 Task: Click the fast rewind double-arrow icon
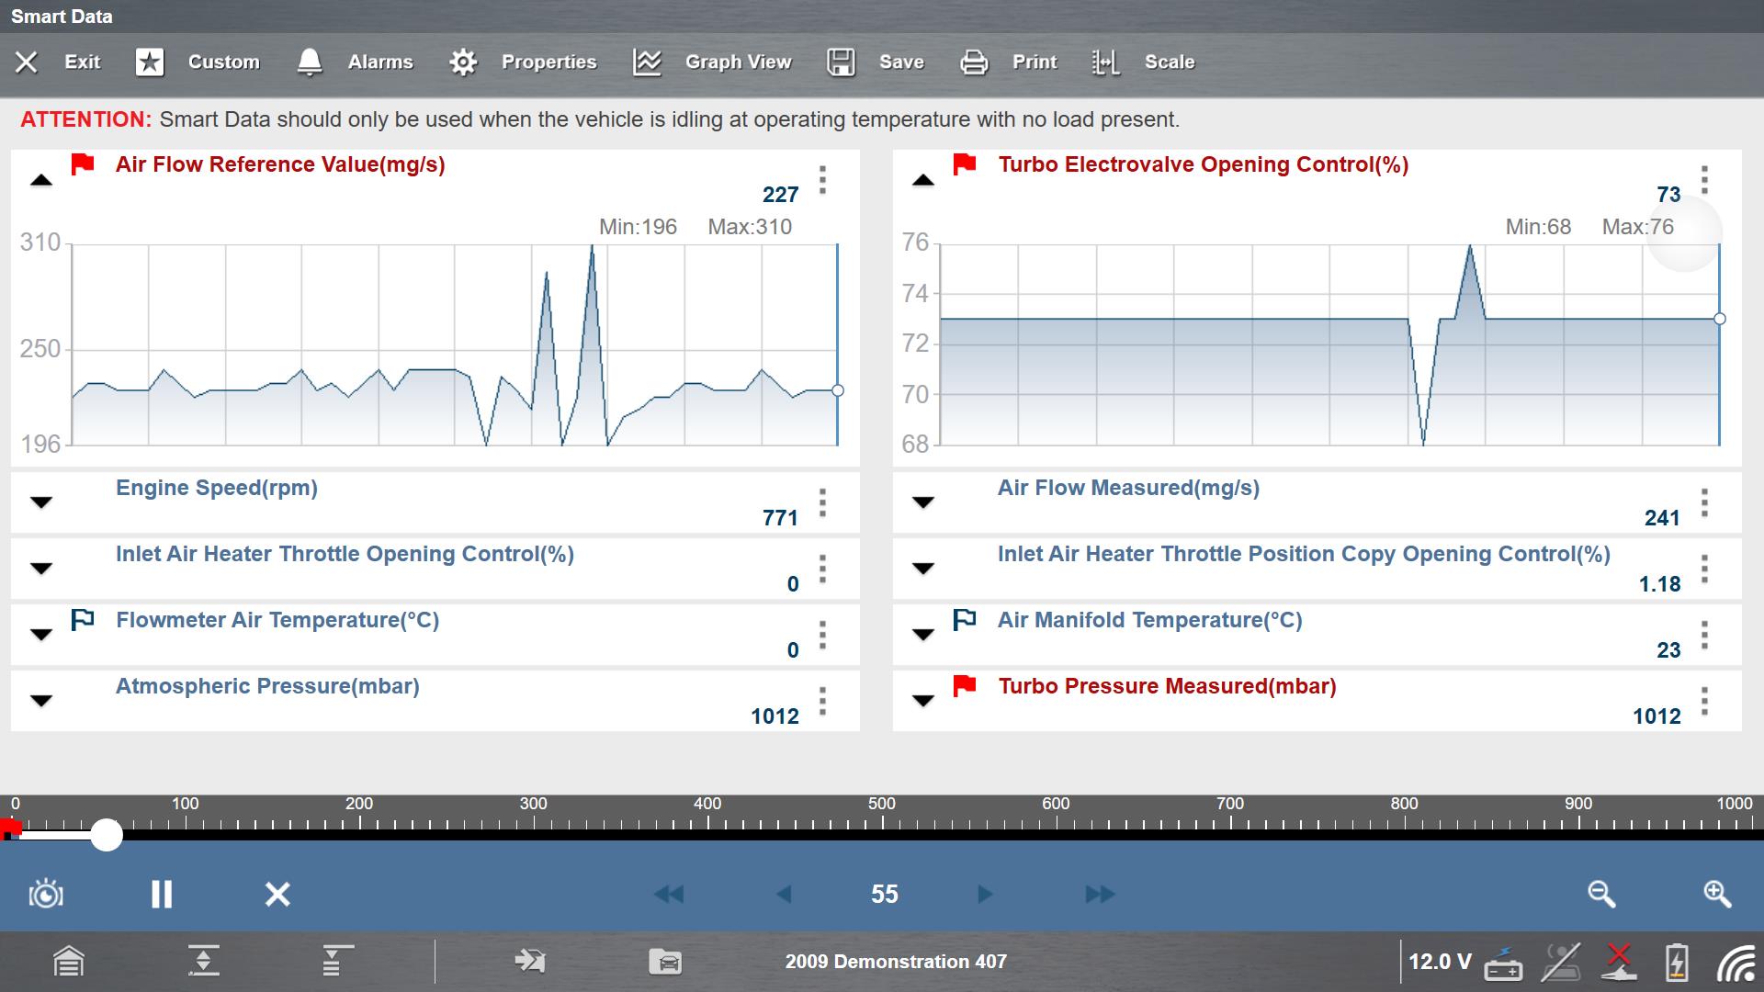(669, 894)
